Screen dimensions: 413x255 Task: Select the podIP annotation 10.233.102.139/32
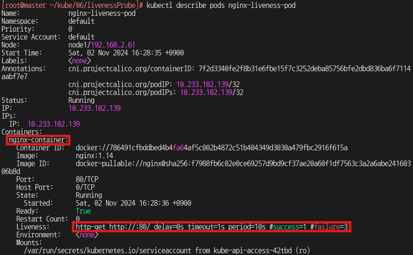(208, 84)
